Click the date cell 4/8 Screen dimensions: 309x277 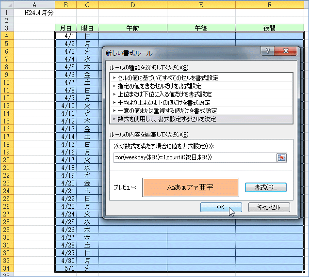tap(65, 90)
